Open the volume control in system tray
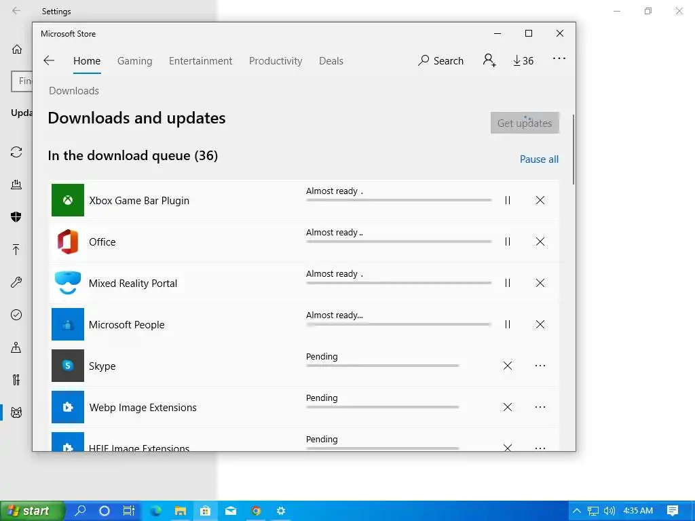Viewport: 695px width, 521px height. (x=609, y=511)
